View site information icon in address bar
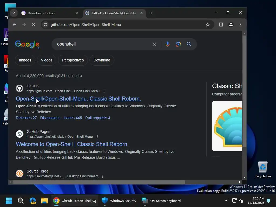This screenshot has width=276, height=207. pyautogui.click(x=45, y=25)
